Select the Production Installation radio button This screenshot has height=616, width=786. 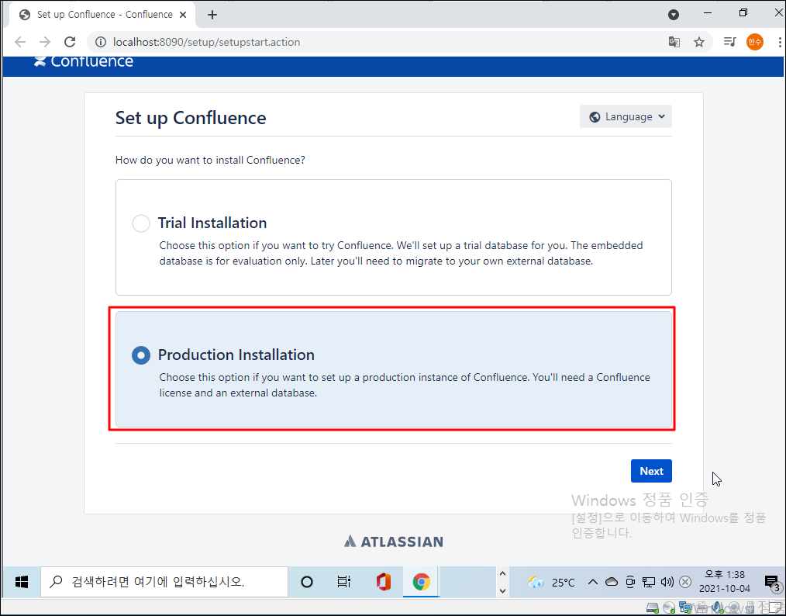141,355
